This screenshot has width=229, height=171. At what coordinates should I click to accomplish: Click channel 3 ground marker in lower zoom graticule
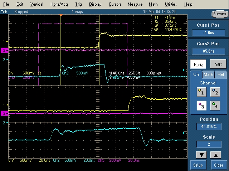tap(4, 114)
